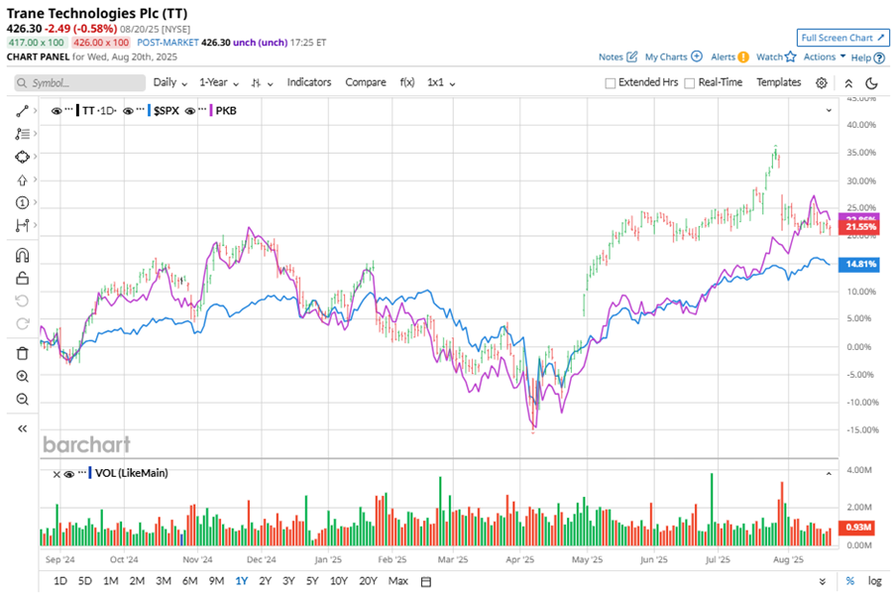Open the numbered annotation tool
Screen dimensions: 894x596
(22, 202)
